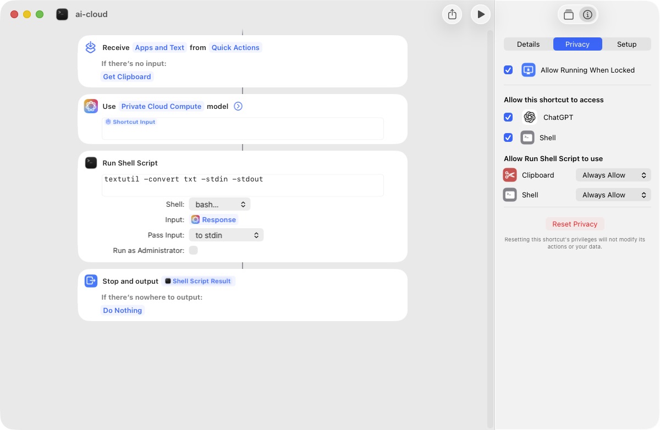Switch to the Setup tab
660x430 pixels.
pos(626,44)
